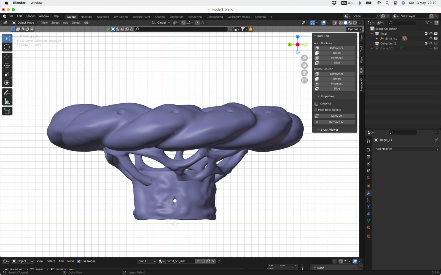
Task: Click Auto Boolean Difference button
Action: (x=337, y=48)
